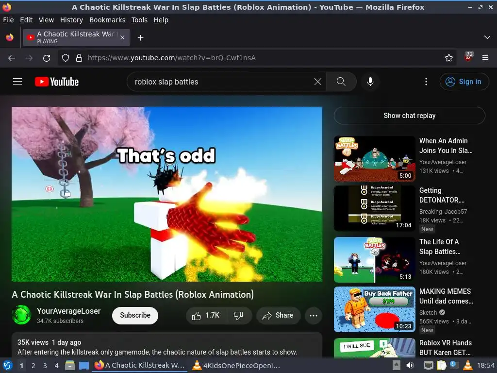Open uBlock extension icon showing 72
Screen dimensions: 497x373
(468, 57)
